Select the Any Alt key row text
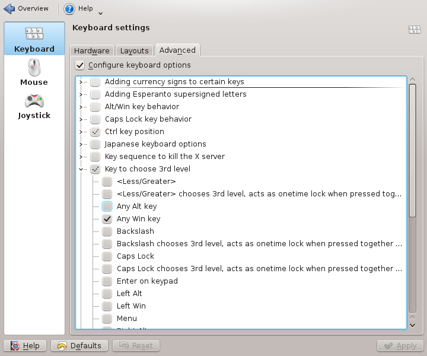 click(137, 206)
